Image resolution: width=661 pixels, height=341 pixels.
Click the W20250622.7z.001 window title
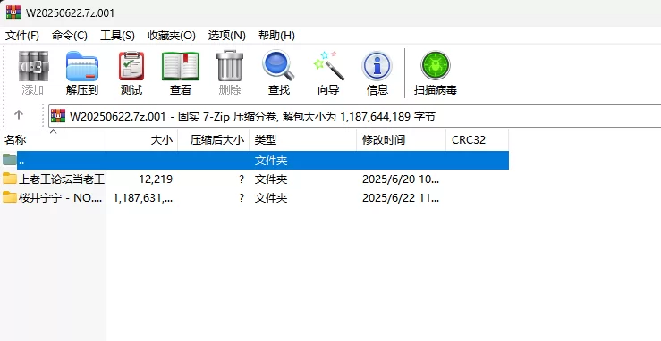(x=70, y=12)
